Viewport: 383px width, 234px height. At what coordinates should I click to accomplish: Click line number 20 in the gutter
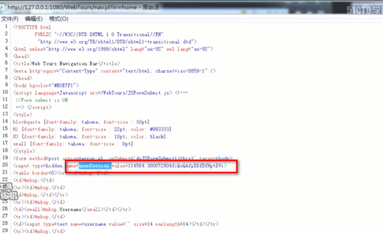coord(5,165)
